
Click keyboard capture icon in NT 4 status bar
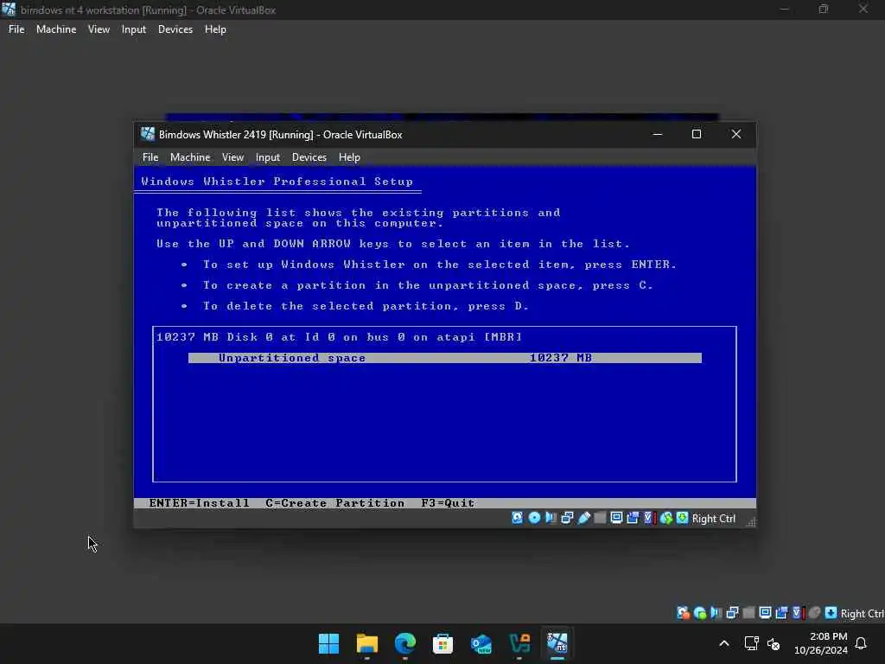[x=831, y=613]
